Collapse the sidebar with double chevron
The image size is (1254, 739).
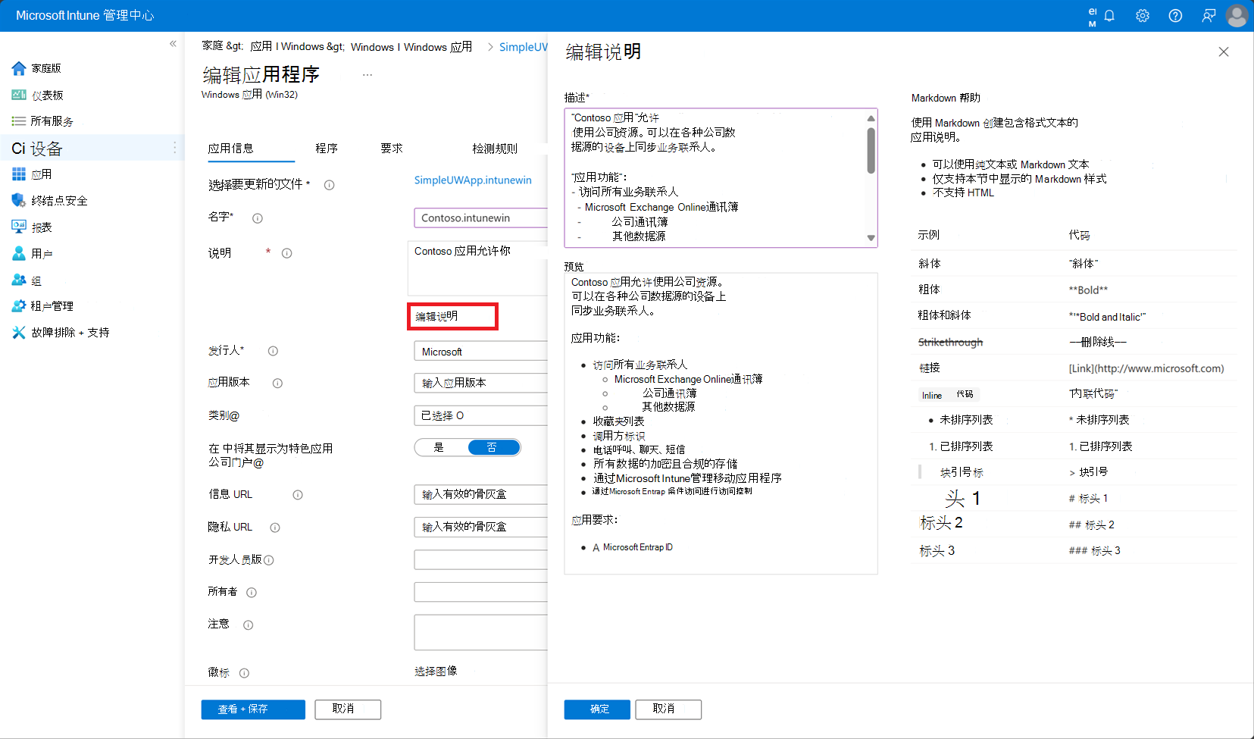pos(173,44)
